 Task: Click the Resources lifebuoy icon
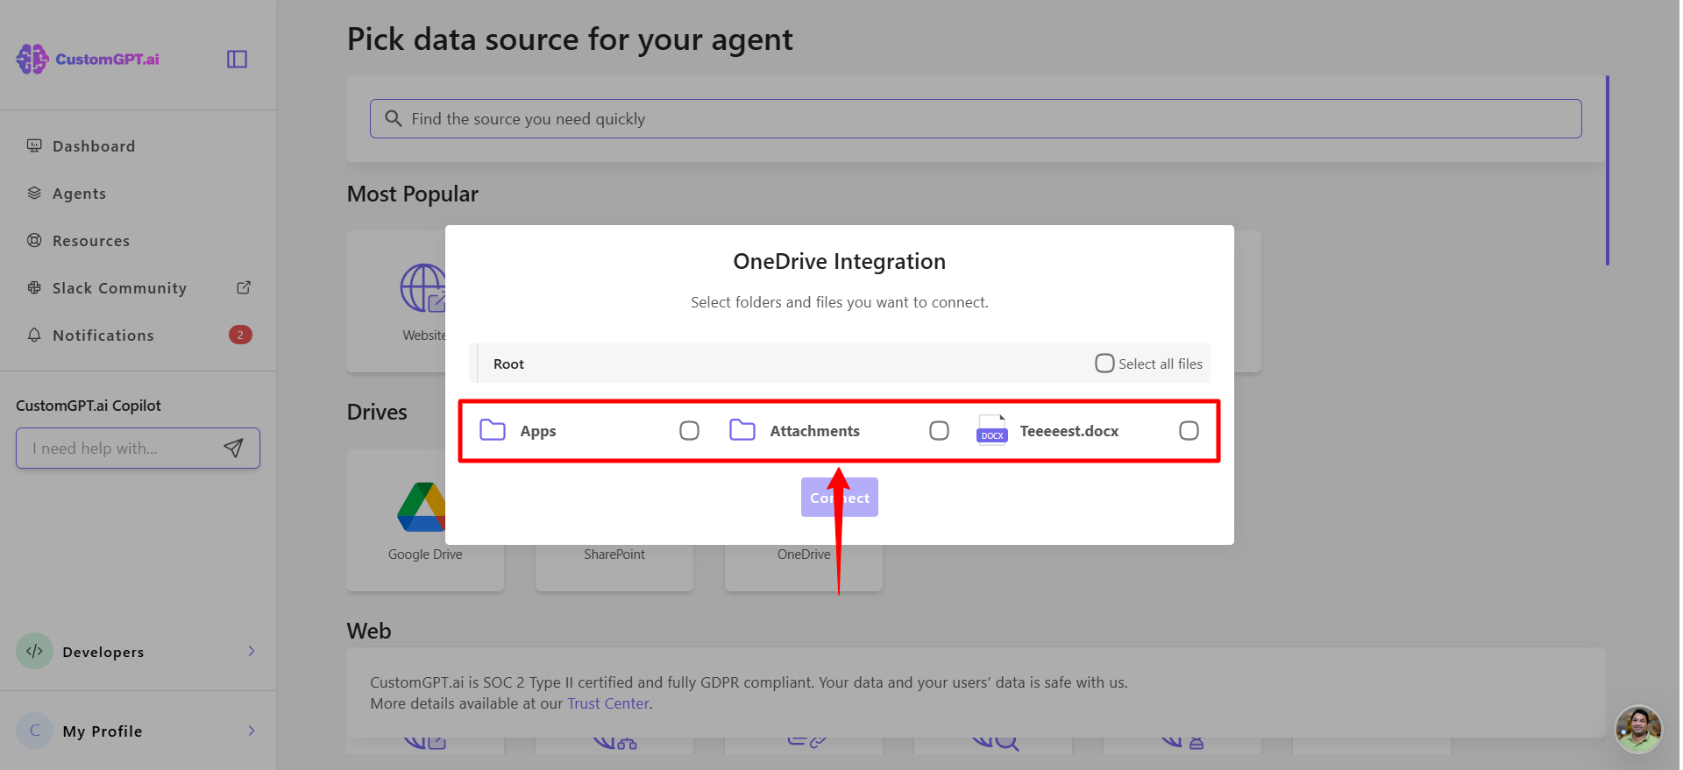tap(34, 240)
